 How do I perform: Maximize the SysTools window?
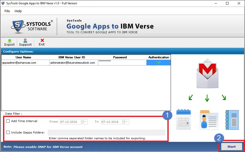click(227, 3)
